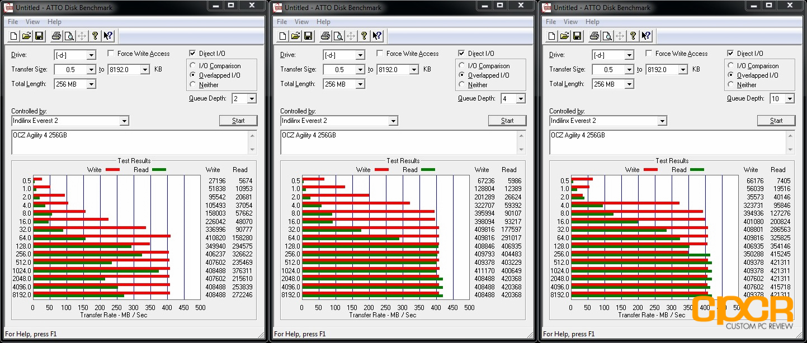
Task: Select Overlapped I/O radio in queue depth 4 window
Action: tap(463, 75)
